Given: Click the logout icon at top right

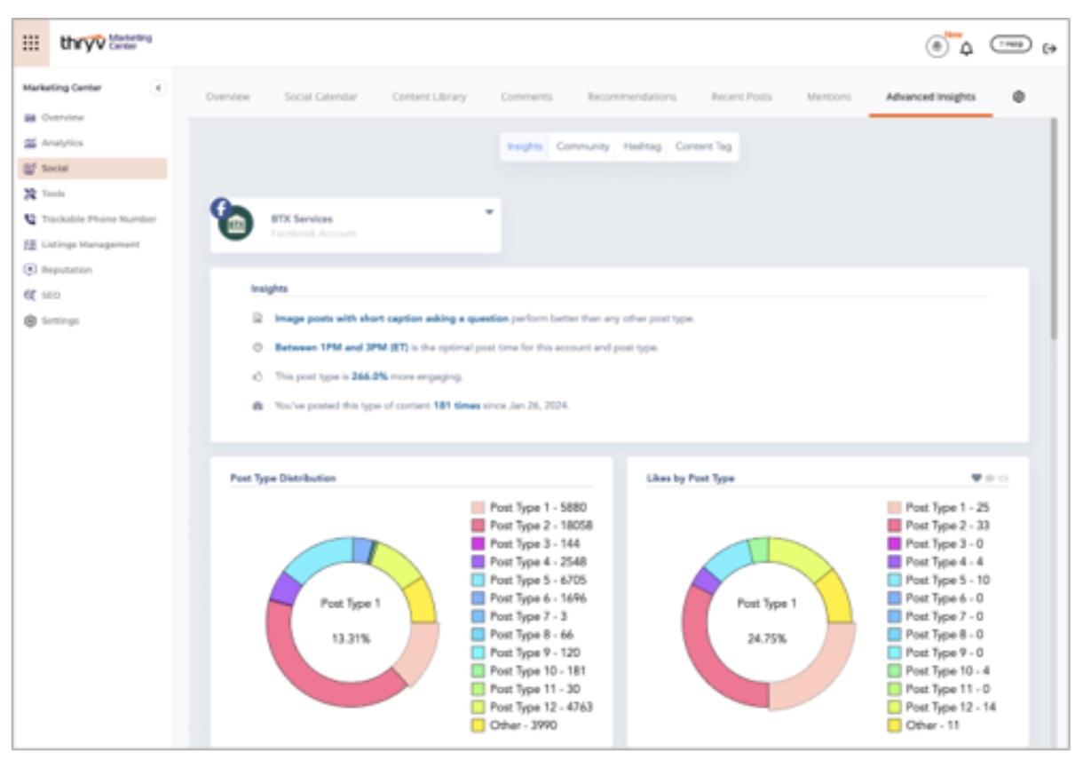Looking at the screenshot, I should 1050,48.
